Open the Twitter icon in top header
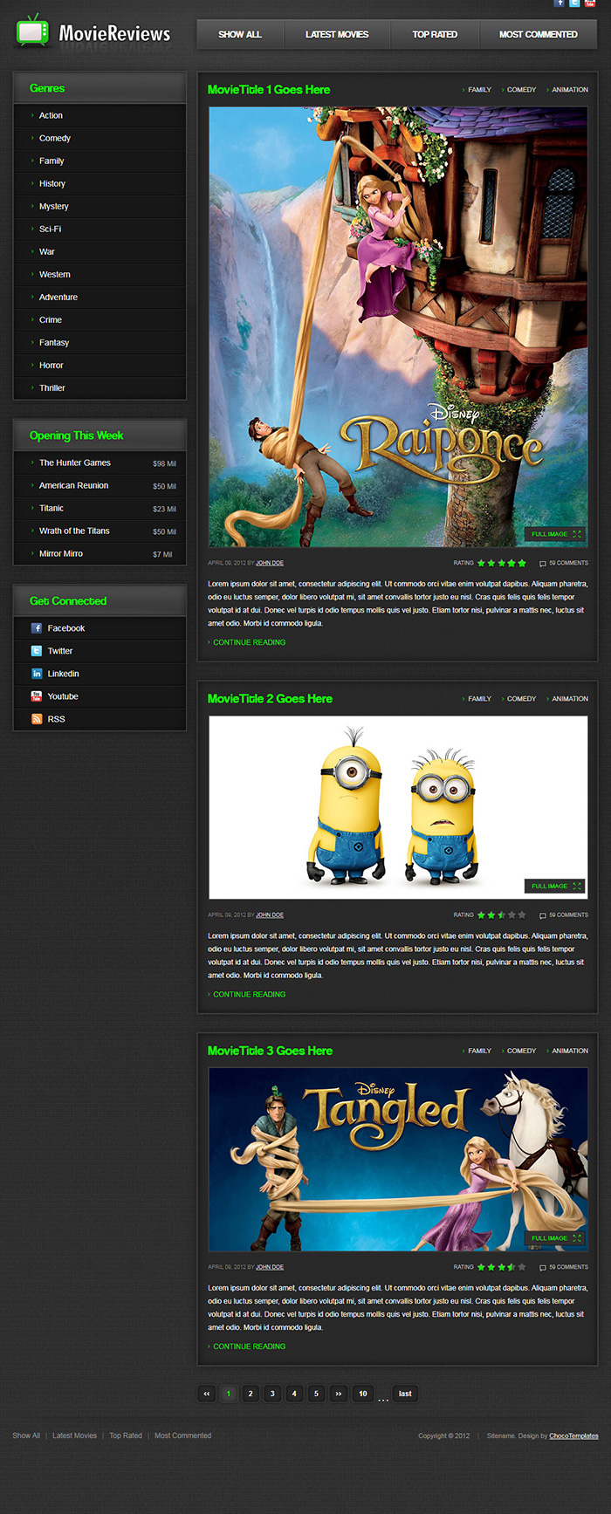The height and width of the screenshot is (1514, 611). [x=574, y=3]
